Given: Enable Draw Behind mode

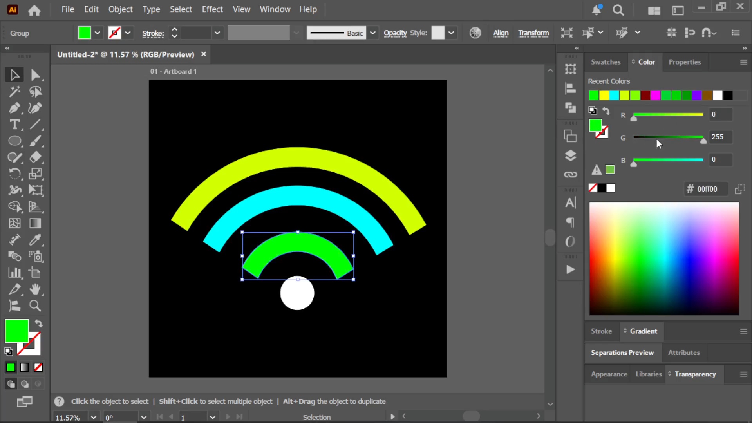Looking at the screenshot, I should click(25, 384).
